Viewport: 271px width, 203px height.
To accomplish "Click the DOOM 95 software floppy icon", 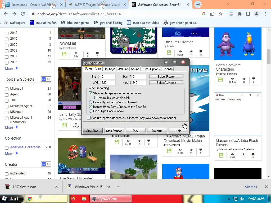I will tap(64, 54).
